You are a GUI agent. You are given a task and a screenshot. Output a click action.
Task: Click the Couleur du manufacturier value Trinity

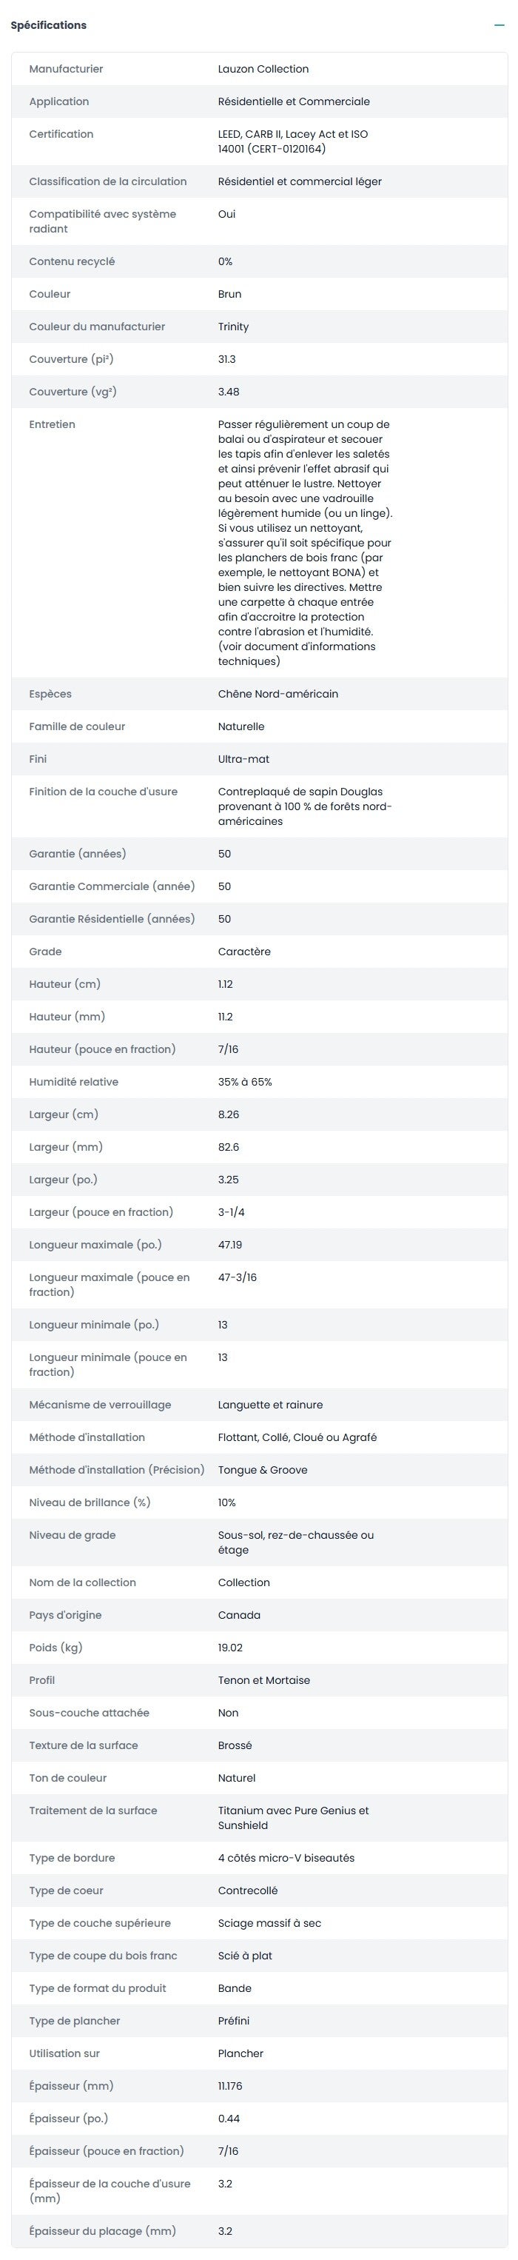[x=233, y=327]
